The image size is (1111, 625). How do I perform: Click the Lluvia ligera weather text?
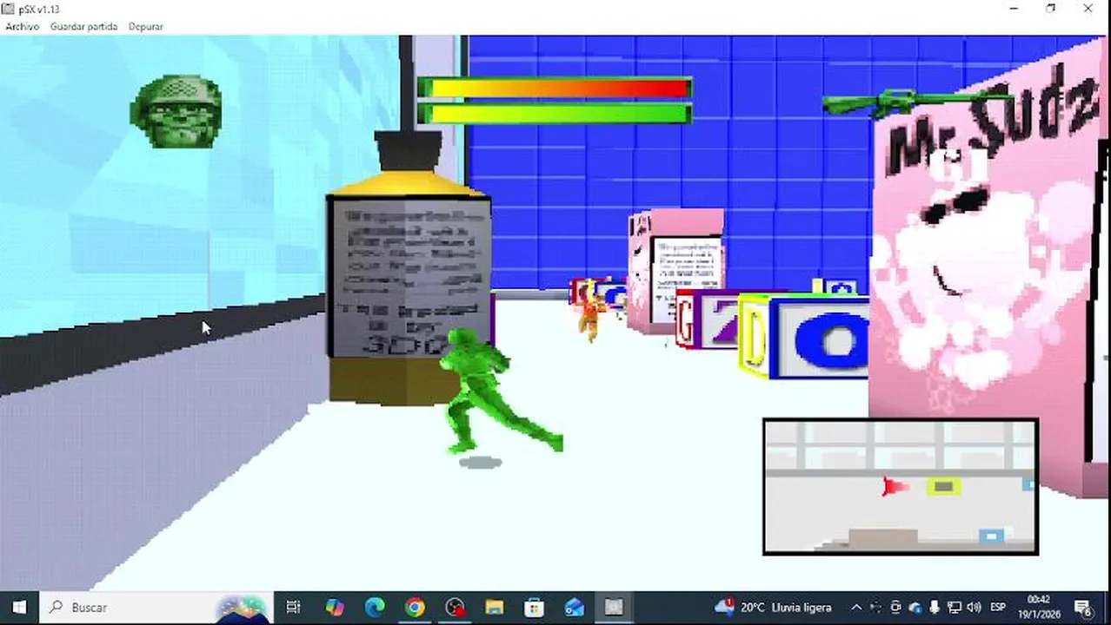coord(800,608)
